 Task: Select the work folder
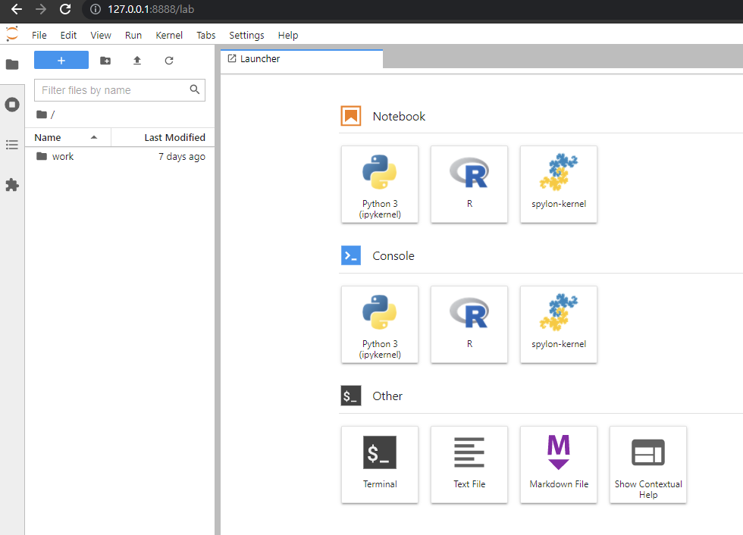tap(120, 156)
